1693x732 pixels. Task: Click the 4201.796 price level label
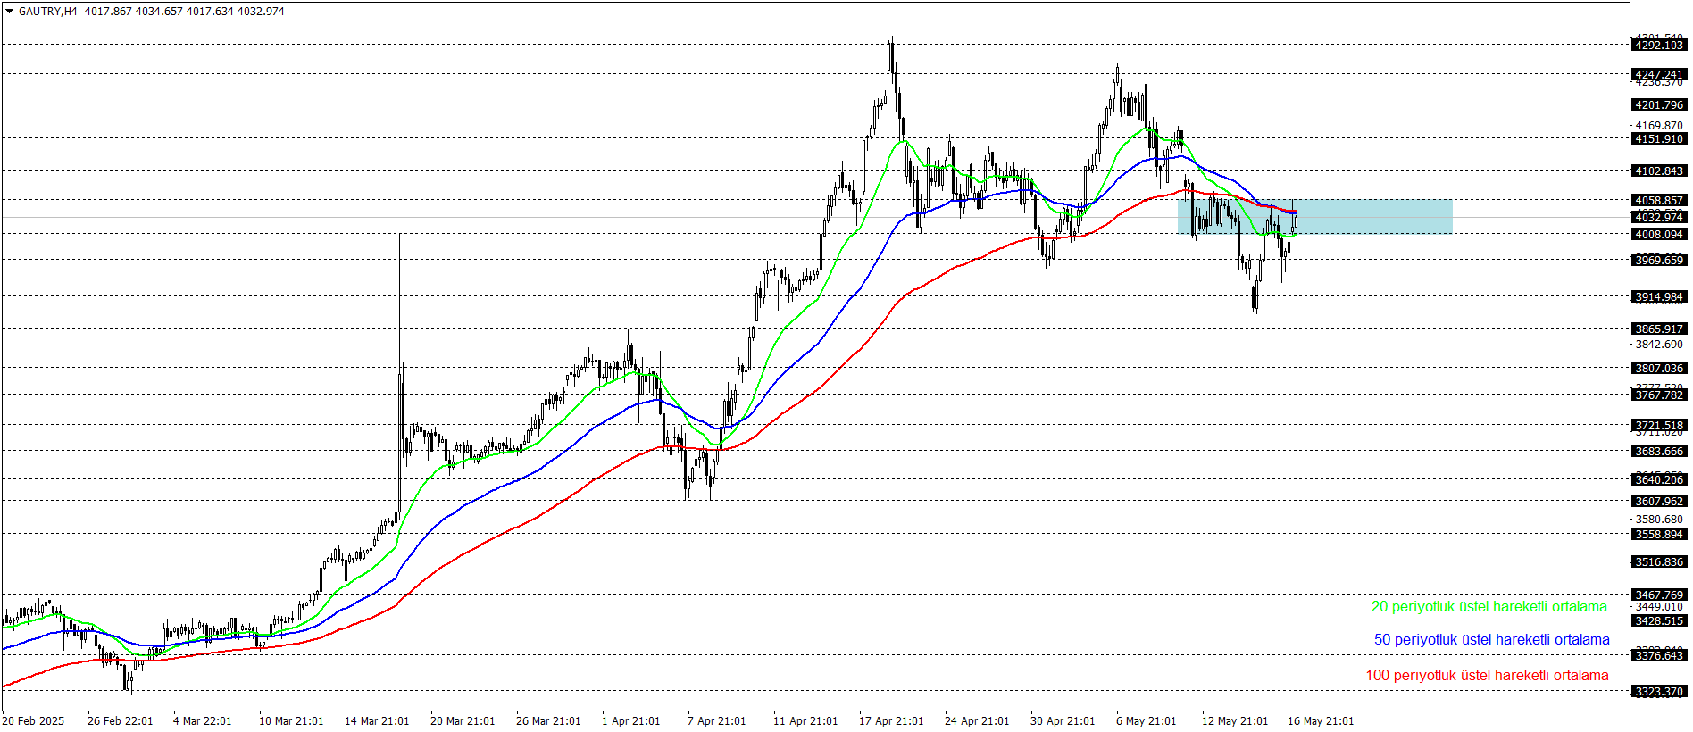point(1659,105)
